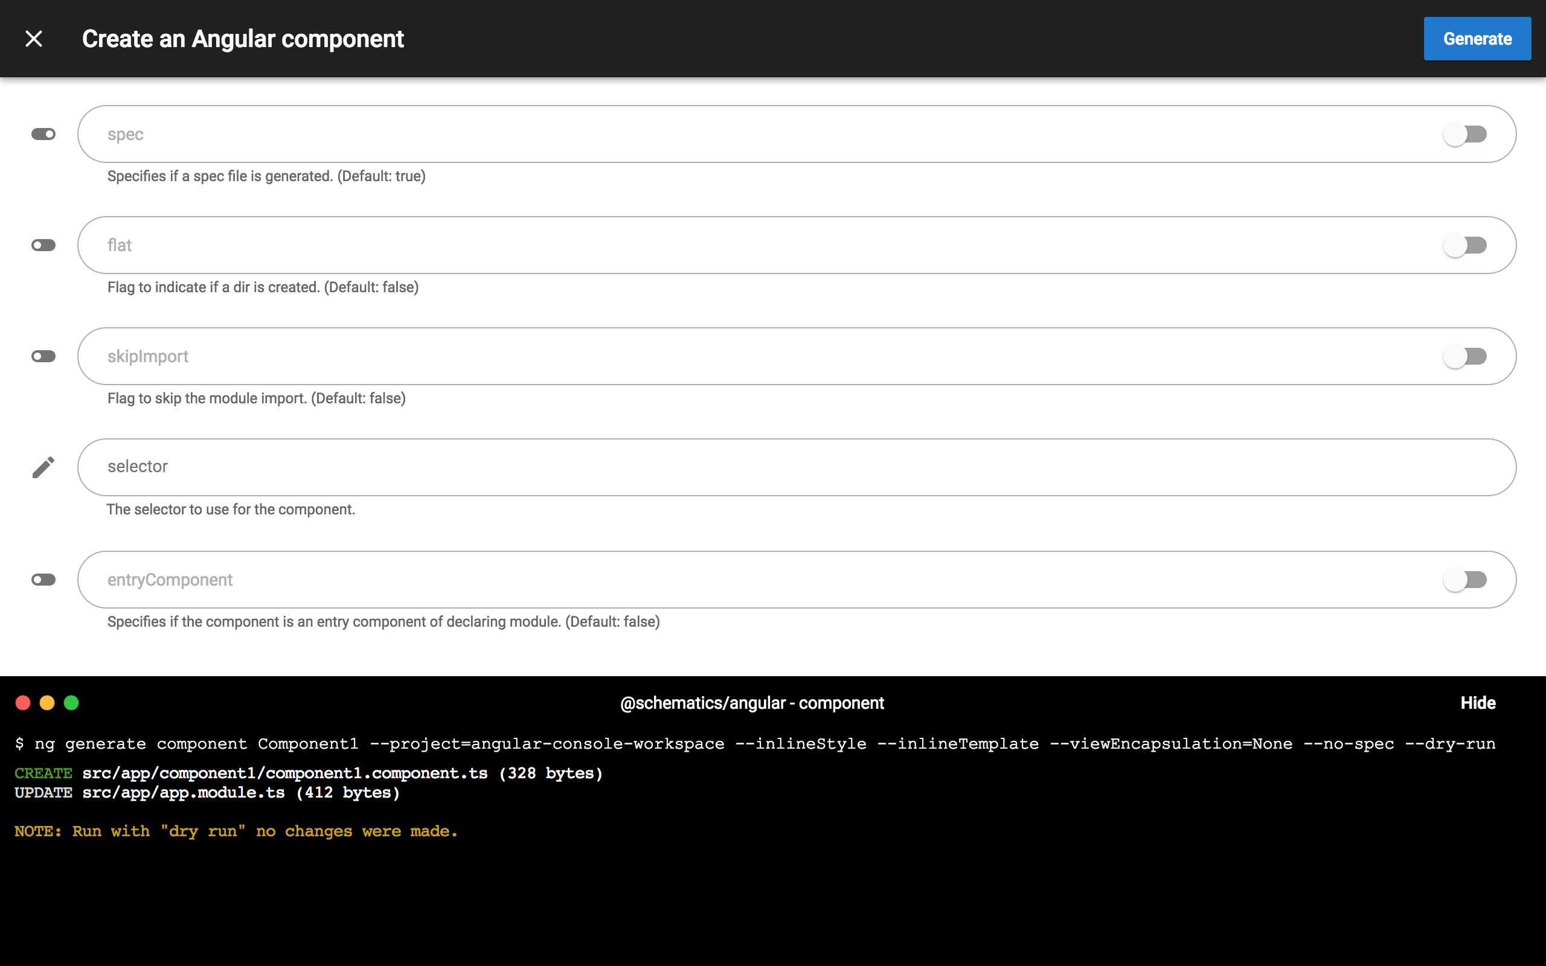
Task: Click the toggle icon left of spec
Action: point(43,134)
